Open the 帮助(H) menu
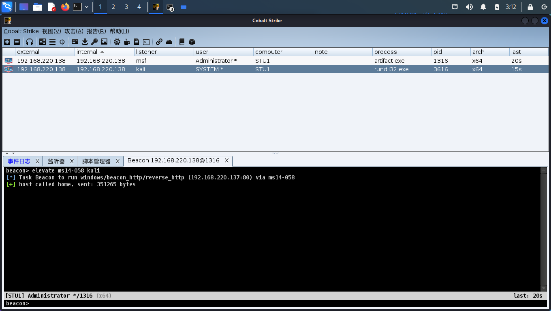This screenshot has height=311, width=551. (x=119, y=31)
